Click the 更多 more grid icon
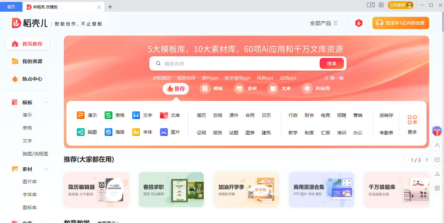This screenshot has height=223, width=444. [x=412, y=120]
